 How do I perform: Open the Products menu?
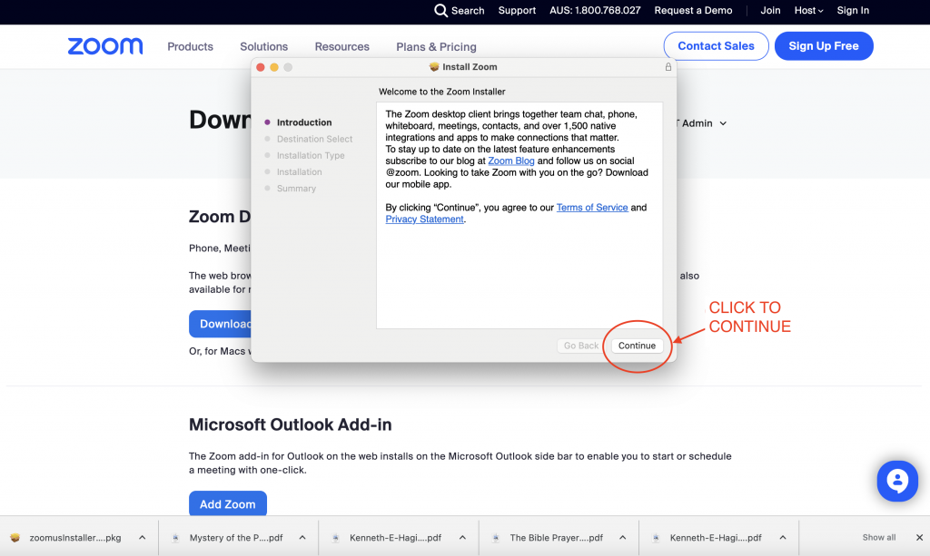pos(190,47)
